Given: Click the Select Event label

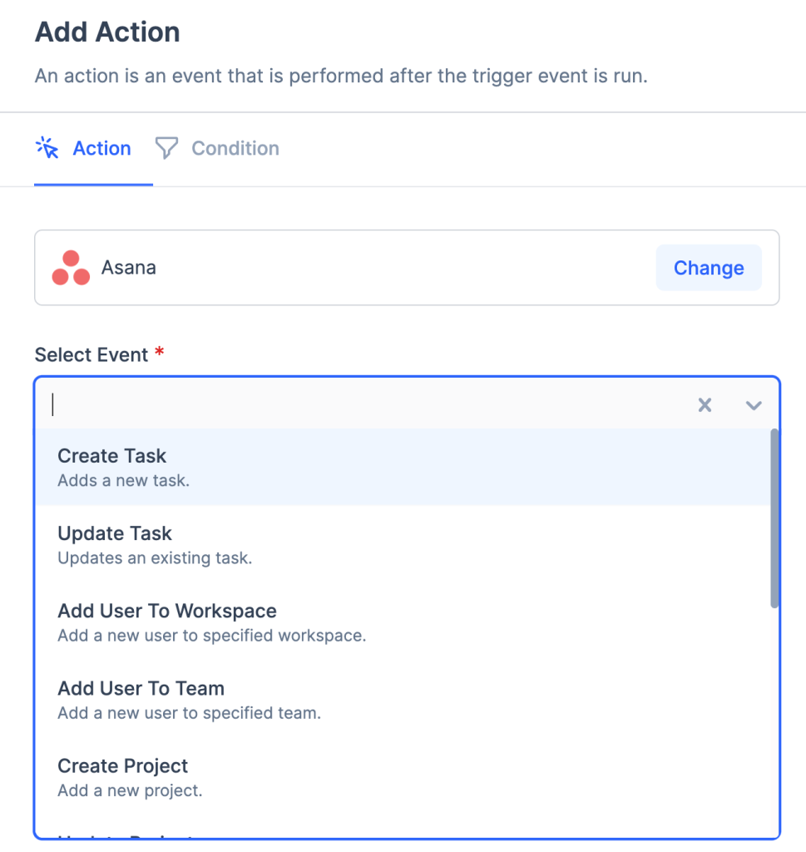Looking at the screenshot, I should (91, 354).
